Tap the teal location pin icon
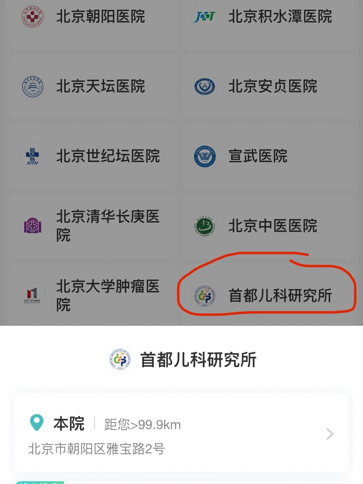The height and width of the screenshot is (484, 363). (x=37, y=423)
